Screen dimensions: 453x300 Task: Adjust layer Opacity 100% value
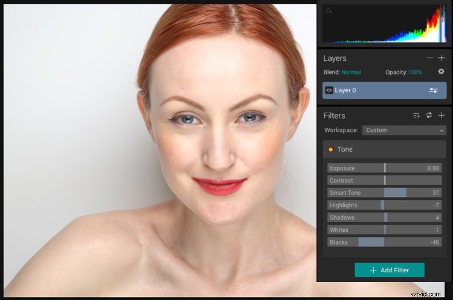click(x=415, y=72)
